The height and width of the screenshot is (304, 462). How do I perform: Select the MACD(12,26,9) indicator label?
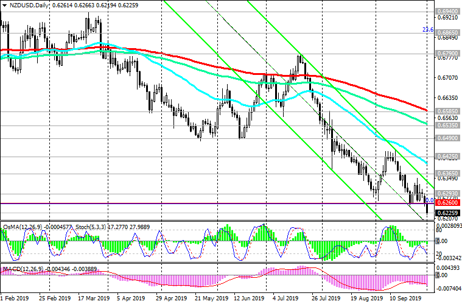pos(24,268)
